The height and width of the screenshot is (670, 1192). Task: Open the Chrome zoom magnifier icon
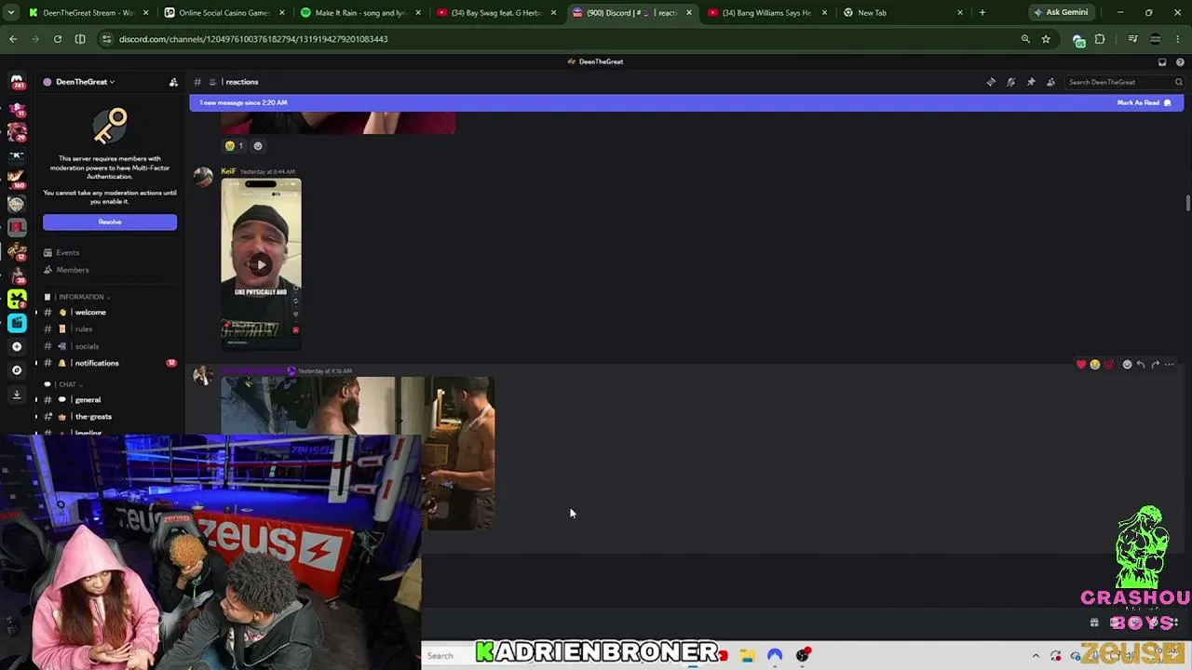point(1025,39)
